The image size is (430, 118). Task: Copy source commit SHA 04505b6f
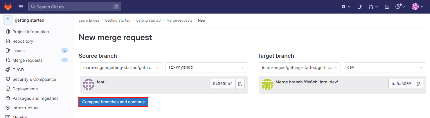[240, 84]
